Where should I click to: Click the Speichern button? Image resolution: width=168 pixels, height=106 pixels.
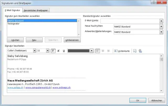pyautogui.click(x=53, y=40)
